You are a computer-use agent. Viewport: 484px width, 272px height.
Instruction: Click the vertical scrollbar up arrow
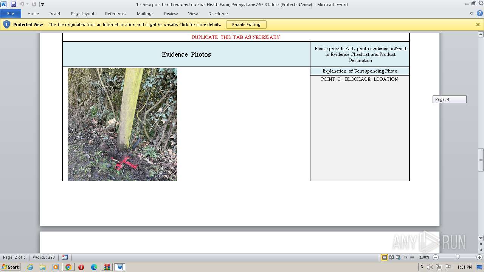[481, 34]
